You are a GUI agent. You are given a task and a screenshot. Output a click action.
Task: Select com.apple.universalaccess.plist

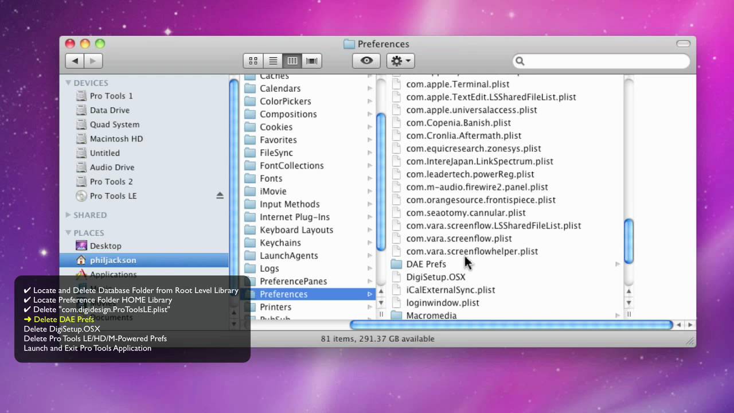pyautogui.click(x=471, y=110)
